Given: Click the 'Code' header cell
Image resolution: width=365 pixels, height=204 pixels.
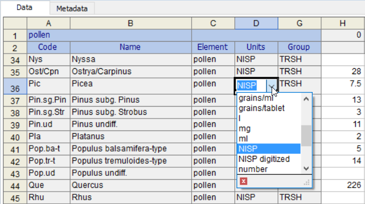Looking at the screenshot, I should coord(49,47).
